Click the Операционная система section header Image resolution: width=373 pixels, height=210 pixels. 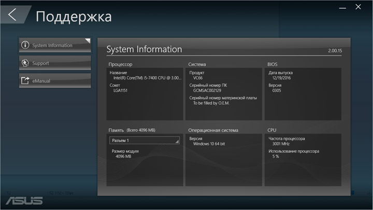(213, 130)
